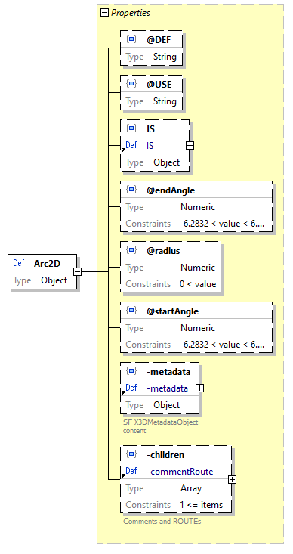Click the @DEF property icon

[x=131, y=39]
